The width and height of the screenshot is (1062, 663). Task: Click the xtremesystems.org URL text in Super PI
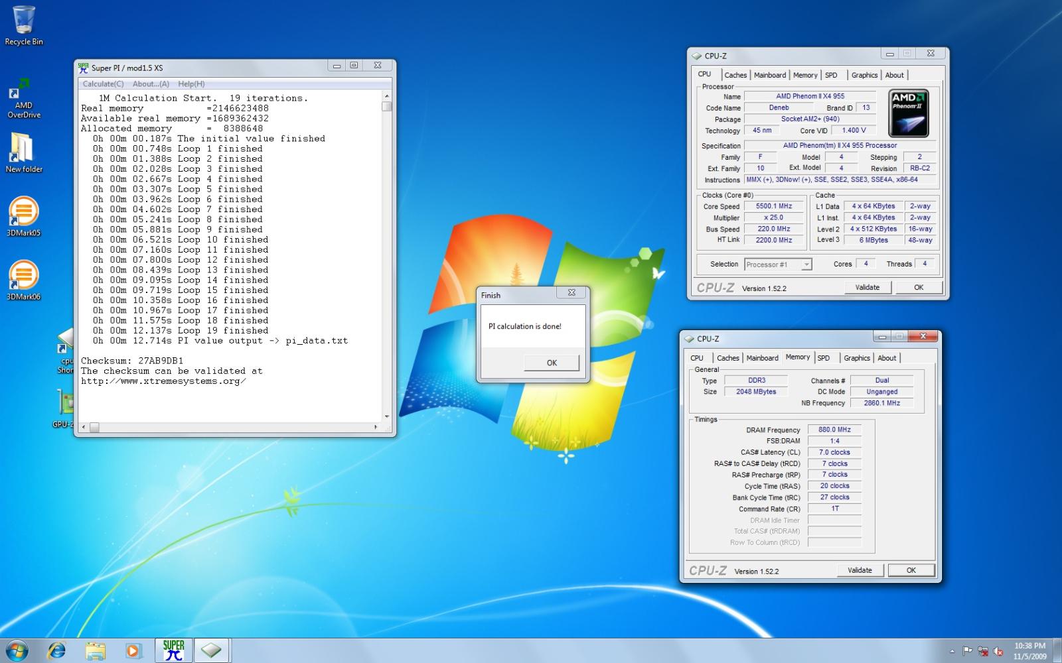click(163, 381)
